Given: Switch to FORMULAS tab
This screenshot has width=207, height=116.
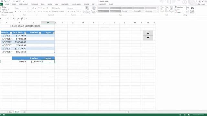Looking at the screenshot, I should pyautogui.click(x=35, y=4).
